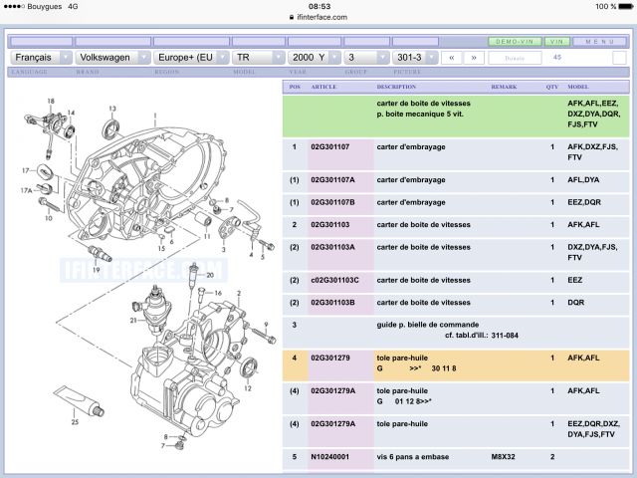Click 'guide p. bielle de commande' description
The height and width of the screenshot is (478, 637).
(428, 325)
